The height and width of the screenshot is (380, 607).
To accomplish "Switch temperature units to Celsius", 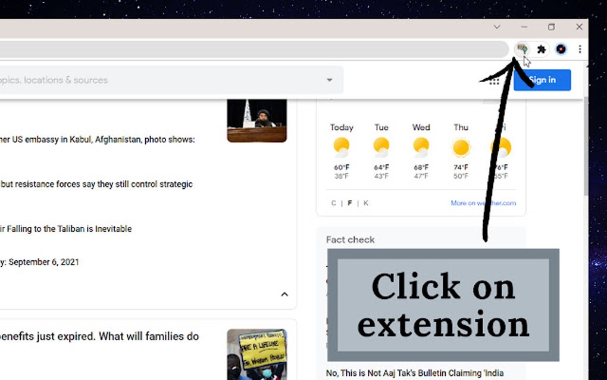I will (333, 203).
